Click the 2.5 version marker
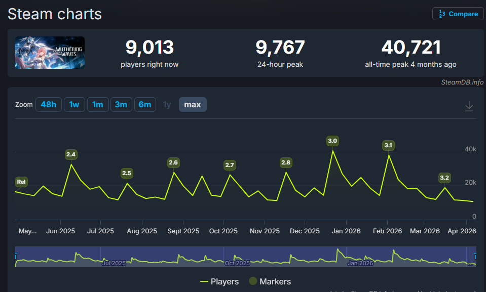The height and width of the screenshot is (292, 486). coord(127,173)
